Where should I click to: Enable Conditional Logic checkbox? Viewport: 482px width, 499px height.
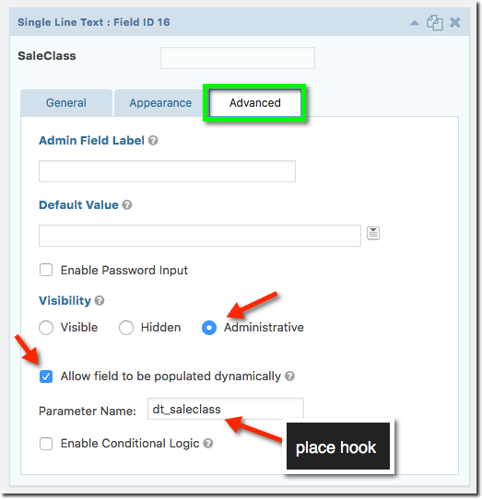46,444
